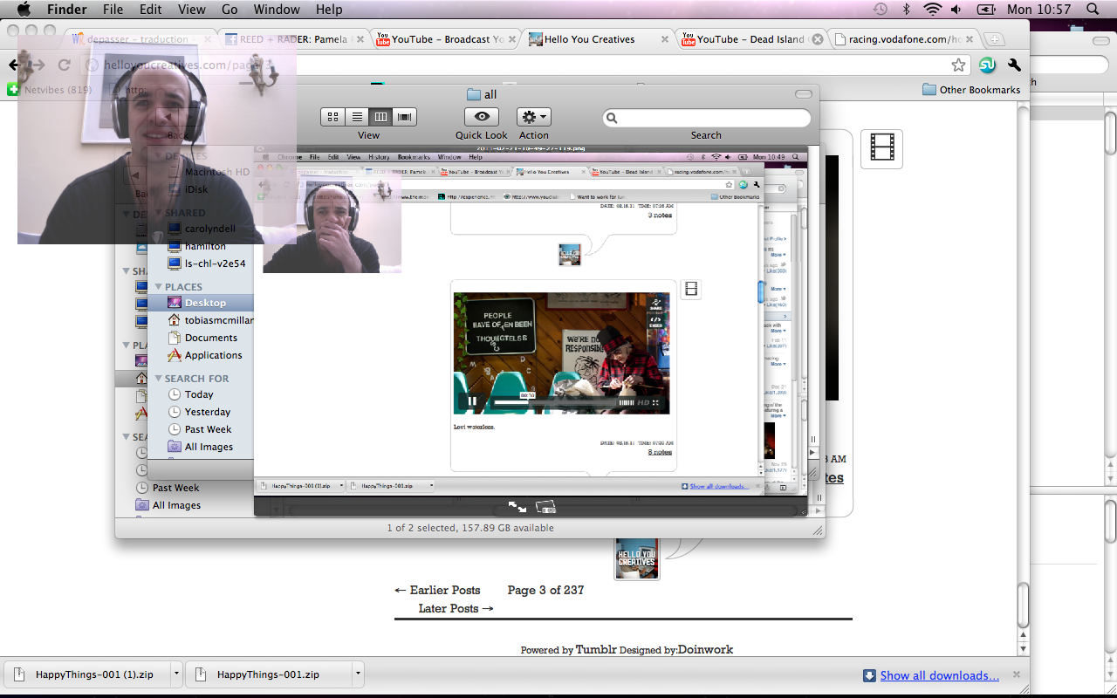Open the Action gear dropdown menu
The height and width of the screenshot is (698, 1117).
coord(533,117)
